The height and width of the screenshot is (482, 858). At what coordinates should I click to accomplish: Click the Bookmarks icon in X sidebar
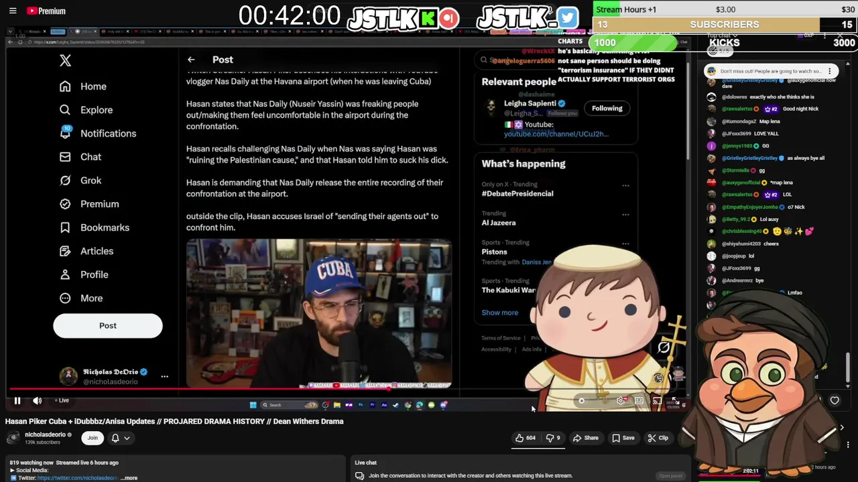coord(65,228)
